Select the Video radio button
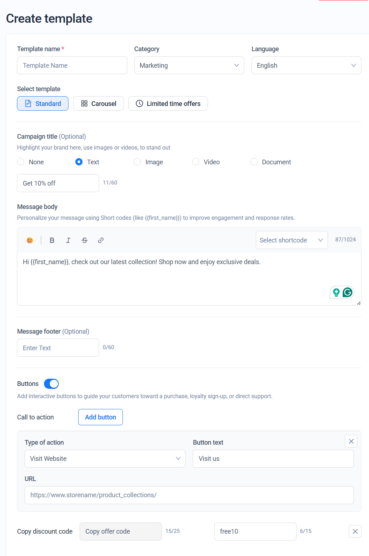 pyautogui.click(x=196, y=162)
